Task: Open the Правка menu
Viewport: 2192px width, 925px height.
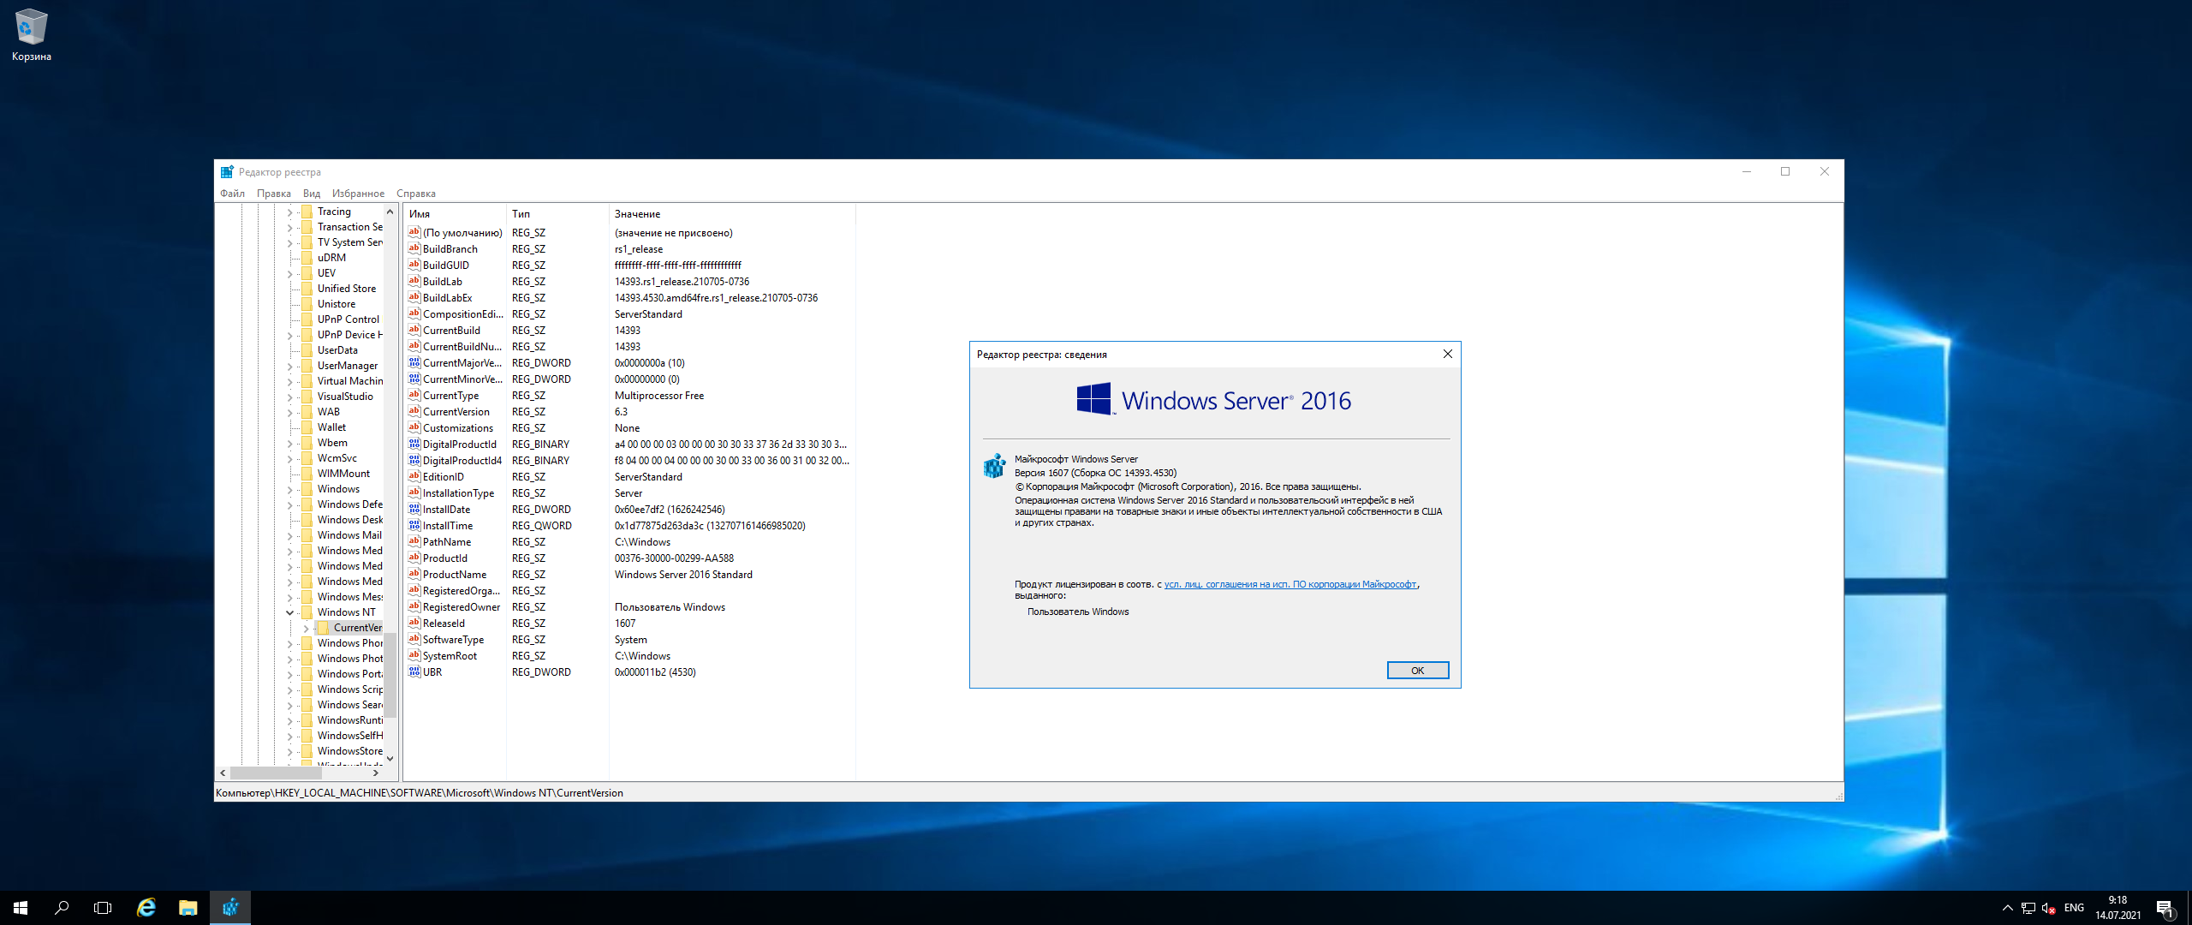Action: click(x=273, y=194)
